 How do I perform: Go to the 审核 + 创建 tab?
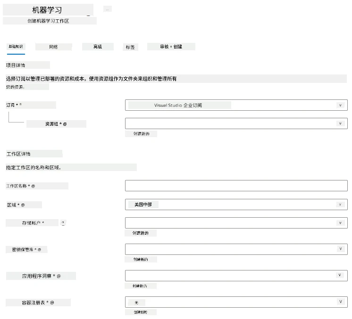(x=171, y=47)
